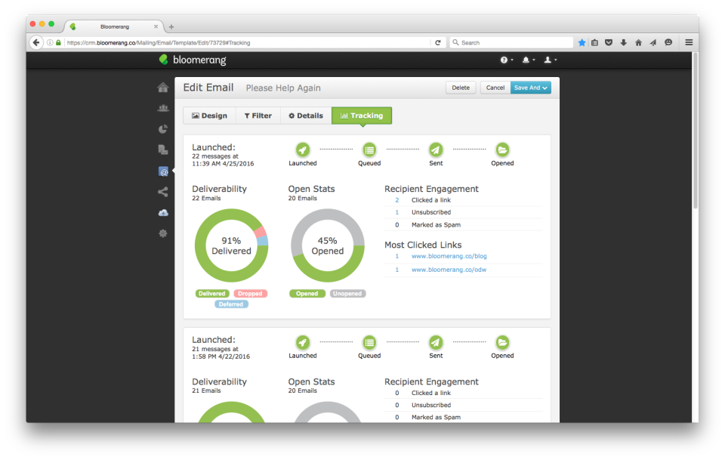Click Queued list icon for 4/25/2016 mailing
The image size is (725, 460).
(369, 150)
